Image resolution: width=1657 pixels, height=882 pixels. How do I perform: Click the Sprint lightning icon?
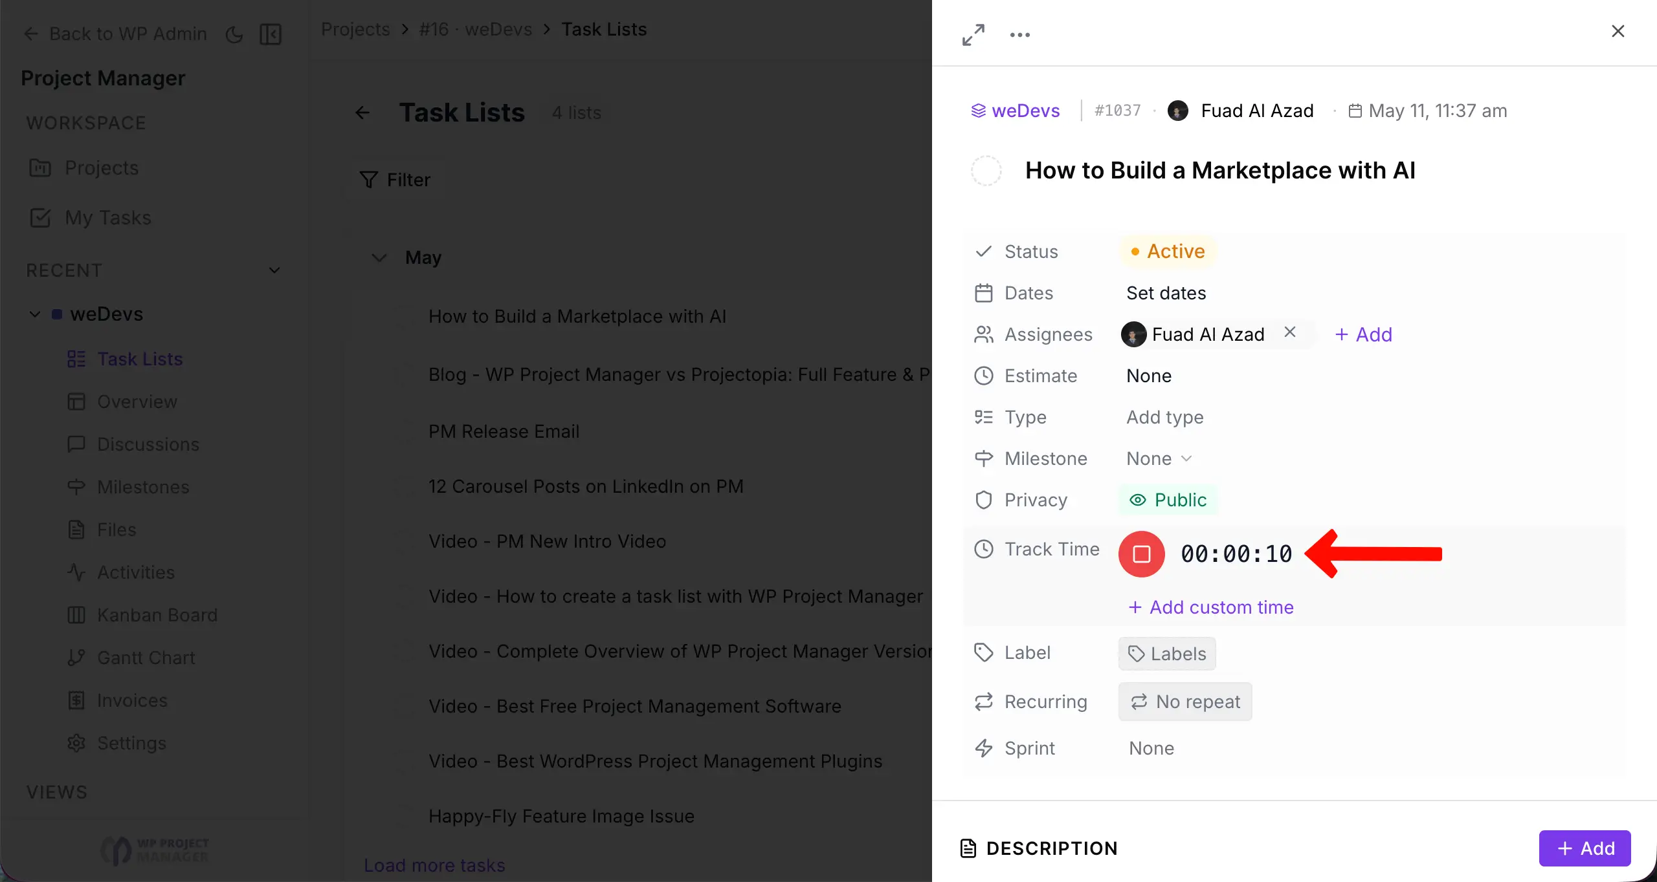(984, 748)
